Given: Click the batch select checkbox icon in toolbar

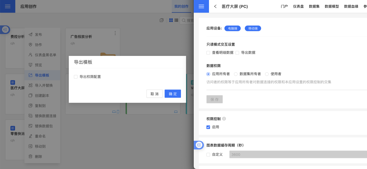Looking at the screenshot, I should pos(161,20).
